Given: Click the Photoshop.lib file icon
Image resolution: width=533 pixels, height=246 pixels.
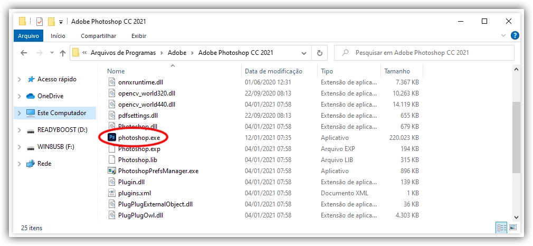Looking at the screenshot, I should 112,159.
